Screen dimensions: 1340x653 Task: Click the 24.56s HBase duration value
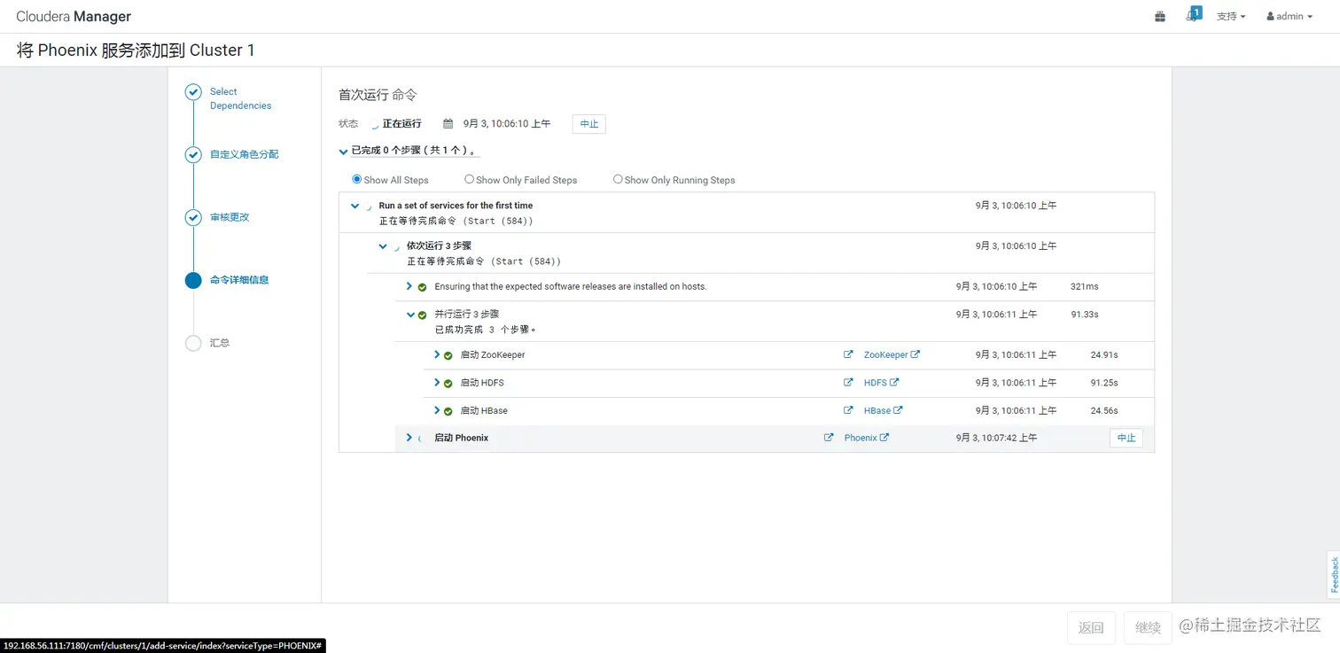click(1104, 410)
